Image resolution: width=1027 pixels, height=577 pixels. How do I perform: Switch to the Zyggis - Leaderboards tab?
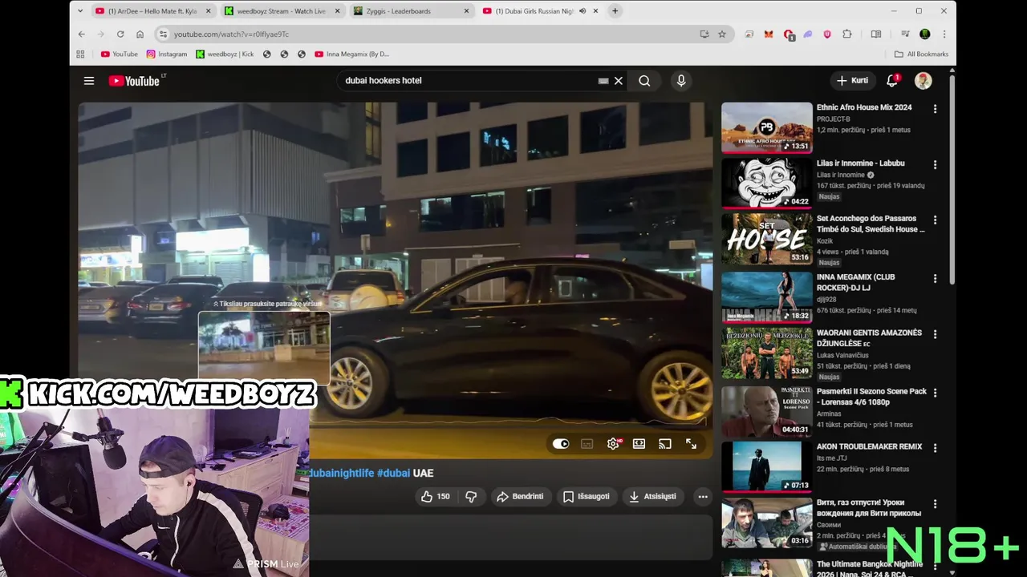tap(412, 11)
